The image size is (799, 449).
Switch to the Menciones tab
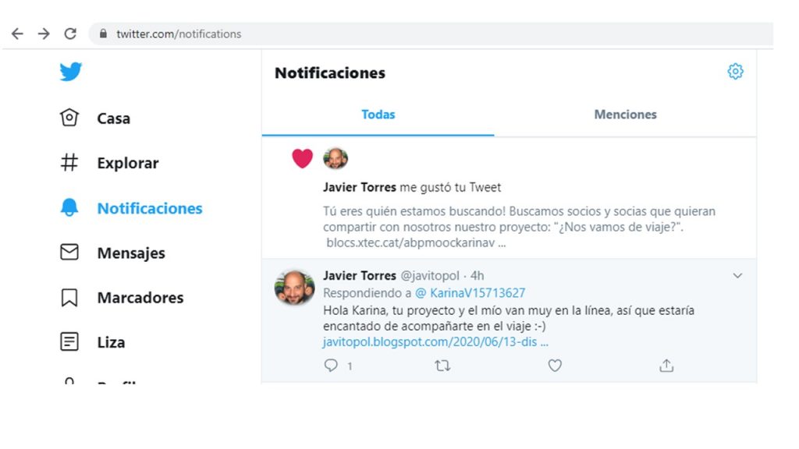[625, 115]
